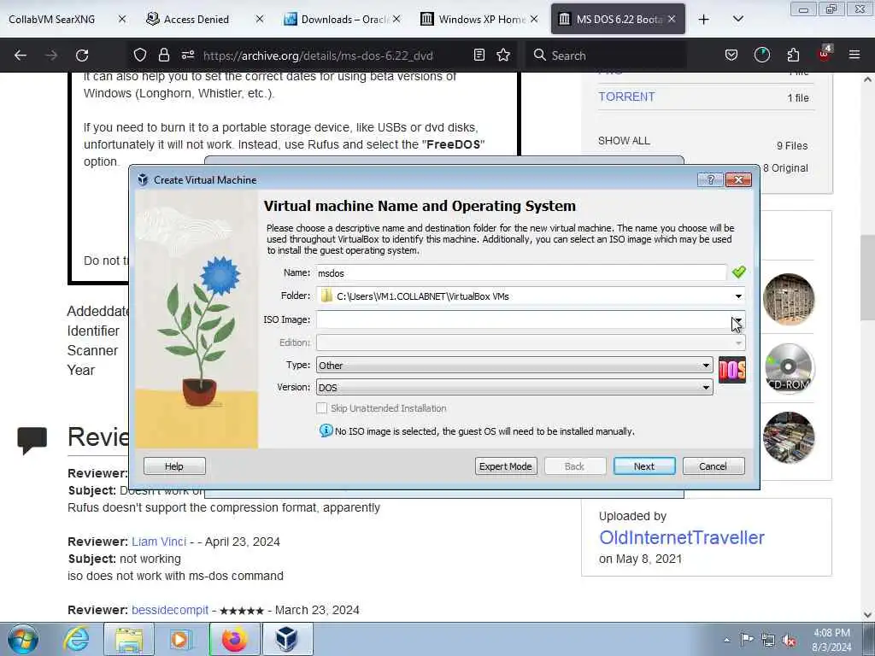Launch Internet Explorer from taskbar
This screenshot has width=875, height=656.
tap(76, 639)
